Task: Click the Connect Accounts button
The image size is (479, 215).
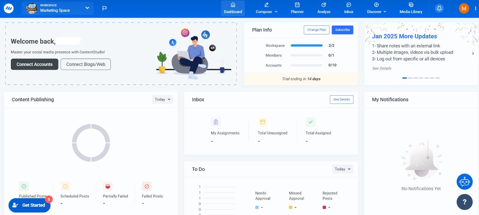Action: pyautogui.click(x=34, y=64)
